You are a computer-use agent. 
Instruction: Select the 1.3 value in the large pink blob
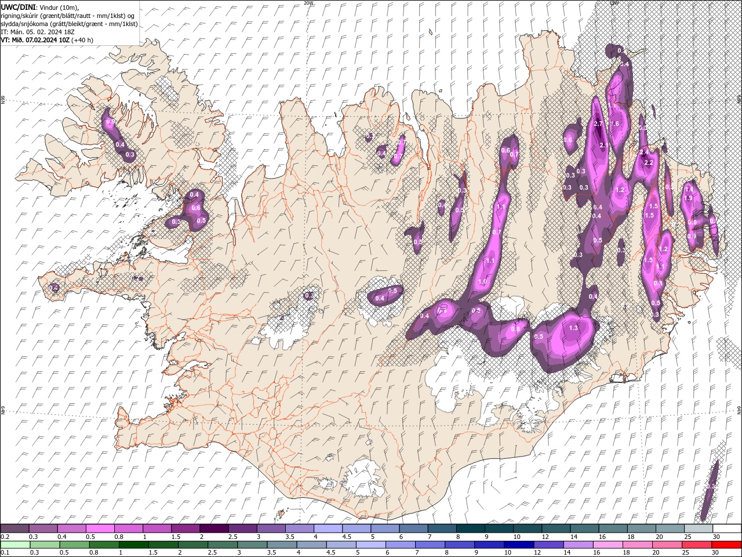click(574, 328)
